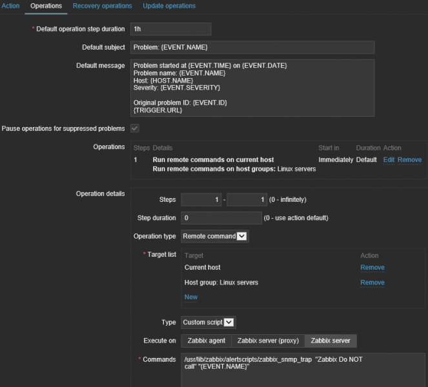Click the Step duration input field
Screen dimensions: 428x387
pyautogui.click(x=221, y=218)
